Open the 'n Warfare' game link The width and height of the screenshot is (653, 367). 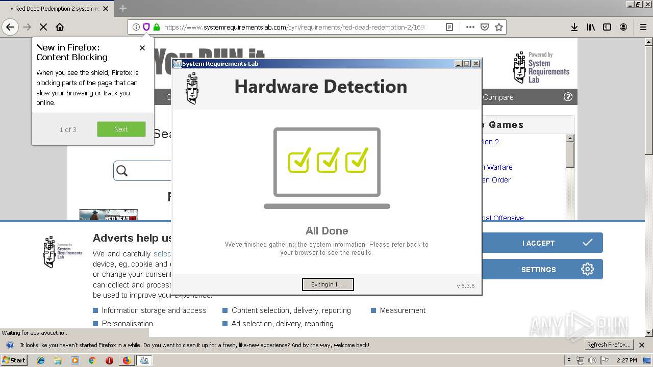click(497, 167)
